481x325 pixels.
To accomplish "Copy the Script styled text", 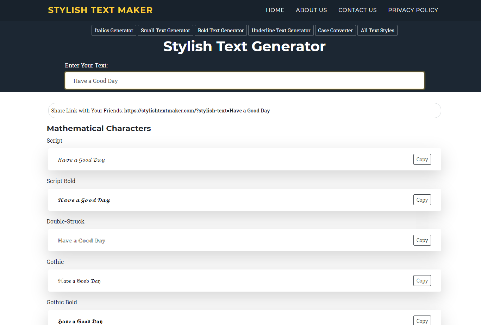I will pyautogui.click(x=422, y=159).
